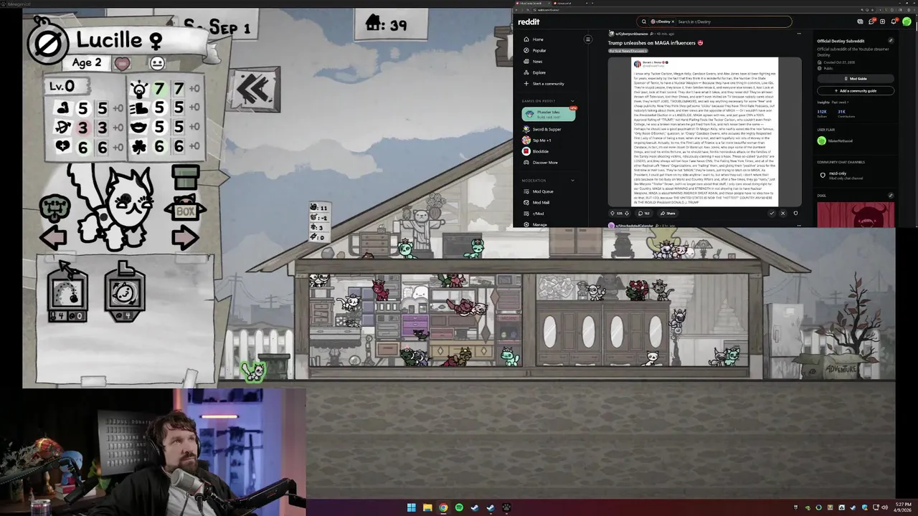Click the post's shield moderation icon
918x516 pixels.
point(795,213)
